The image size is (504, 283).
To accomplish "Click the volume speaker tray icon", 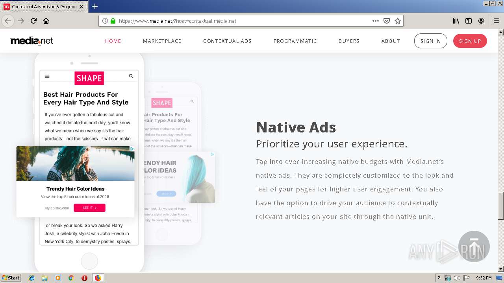I will 457,278.
